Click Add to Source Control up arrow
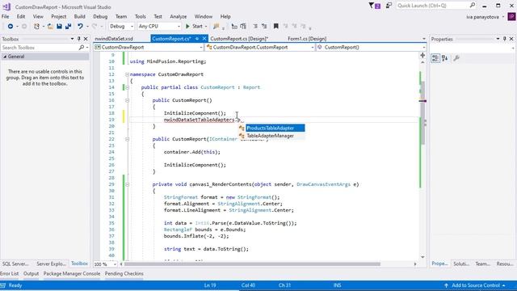517x291 pixels. (x=446, y=285)
